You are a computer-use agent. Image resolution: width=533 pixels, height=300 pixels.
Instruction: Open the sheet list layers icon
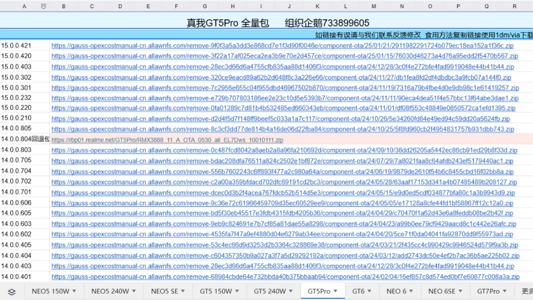(12, 292)
